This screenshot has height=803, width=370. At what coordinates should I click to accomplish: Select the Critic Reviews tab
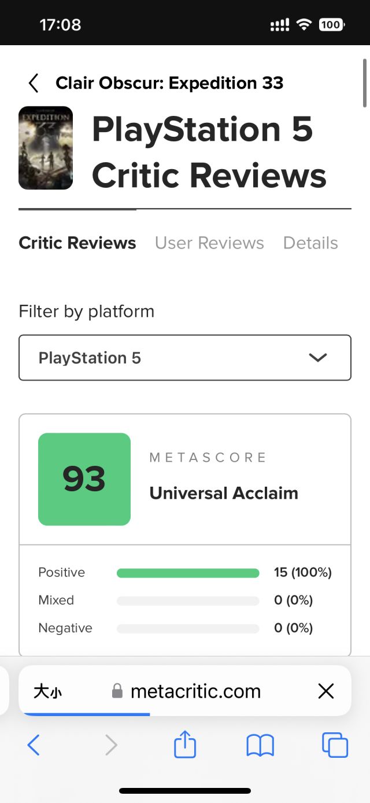coord(77,243)
